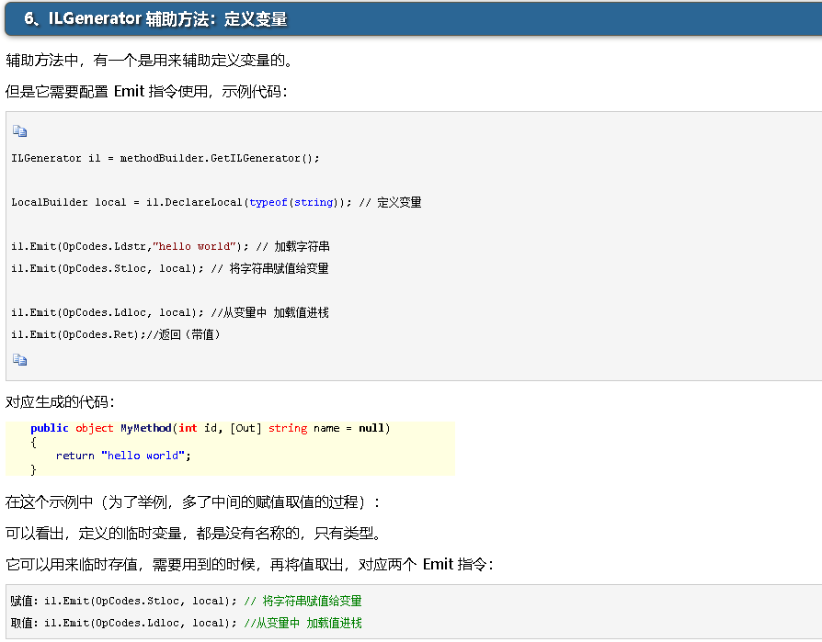This screenshot has width=822, height=642.
Task: Click the "il.Emit(OpCodes.Ret);" code line
Action: [116, 334]
